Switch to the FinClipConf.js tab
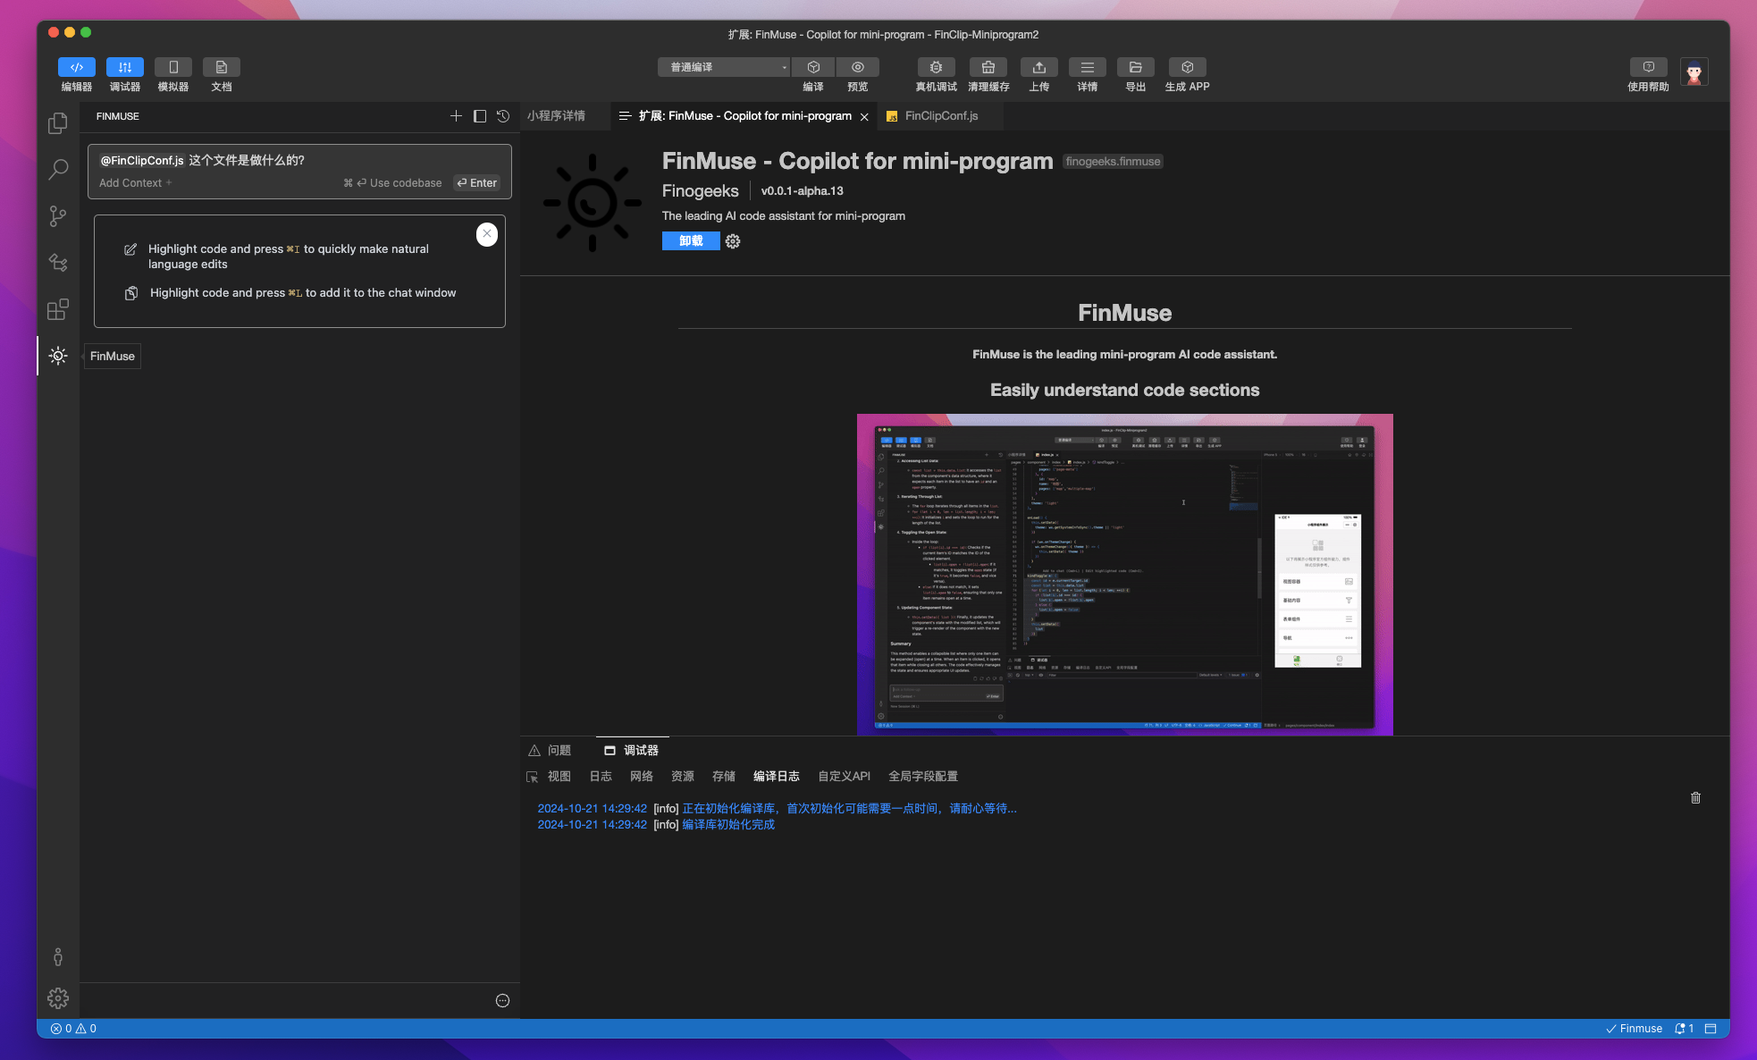This screenshot has height=1060, width=1757. coord(940,116)
